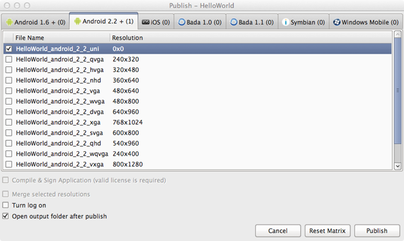Viewport: 404px width, 241px height.
Task: Open the Windows Mobile (0) tab
Action: (x=366, y=22)
